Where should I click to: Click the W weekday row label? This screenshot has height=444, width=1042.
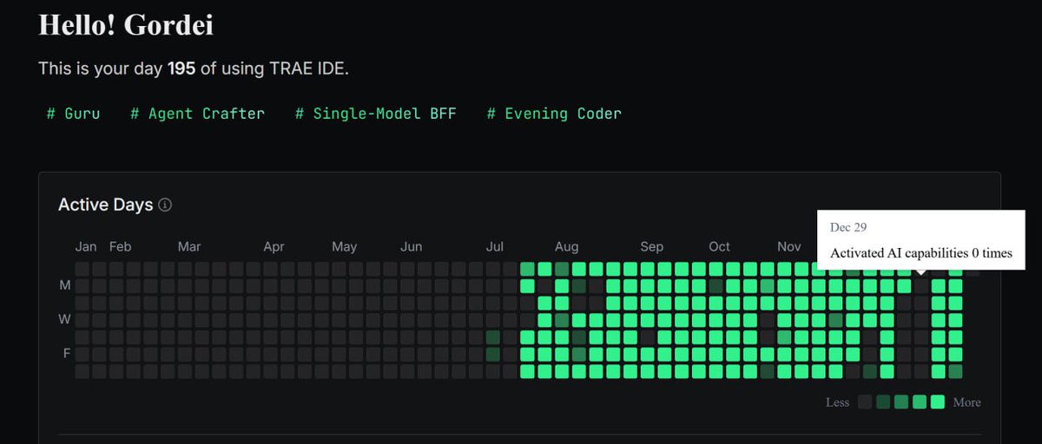tap(64, 319)
